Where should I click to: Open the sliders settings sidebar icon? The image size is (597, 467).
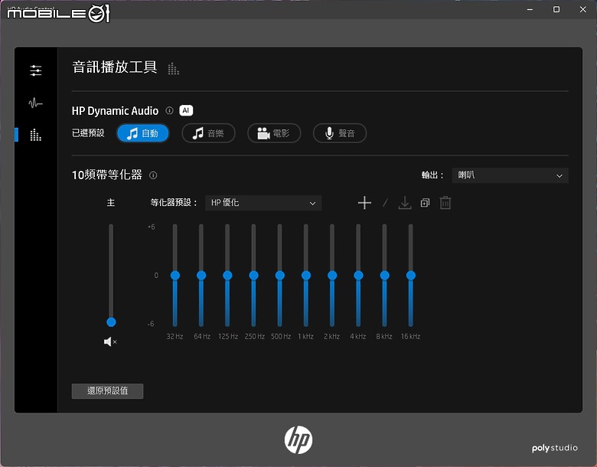[x=36, y=70]
